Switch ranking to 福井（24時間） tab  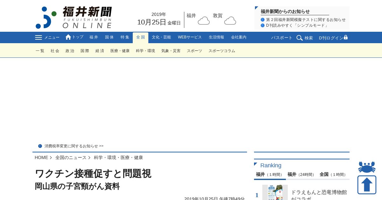point(302,175)
